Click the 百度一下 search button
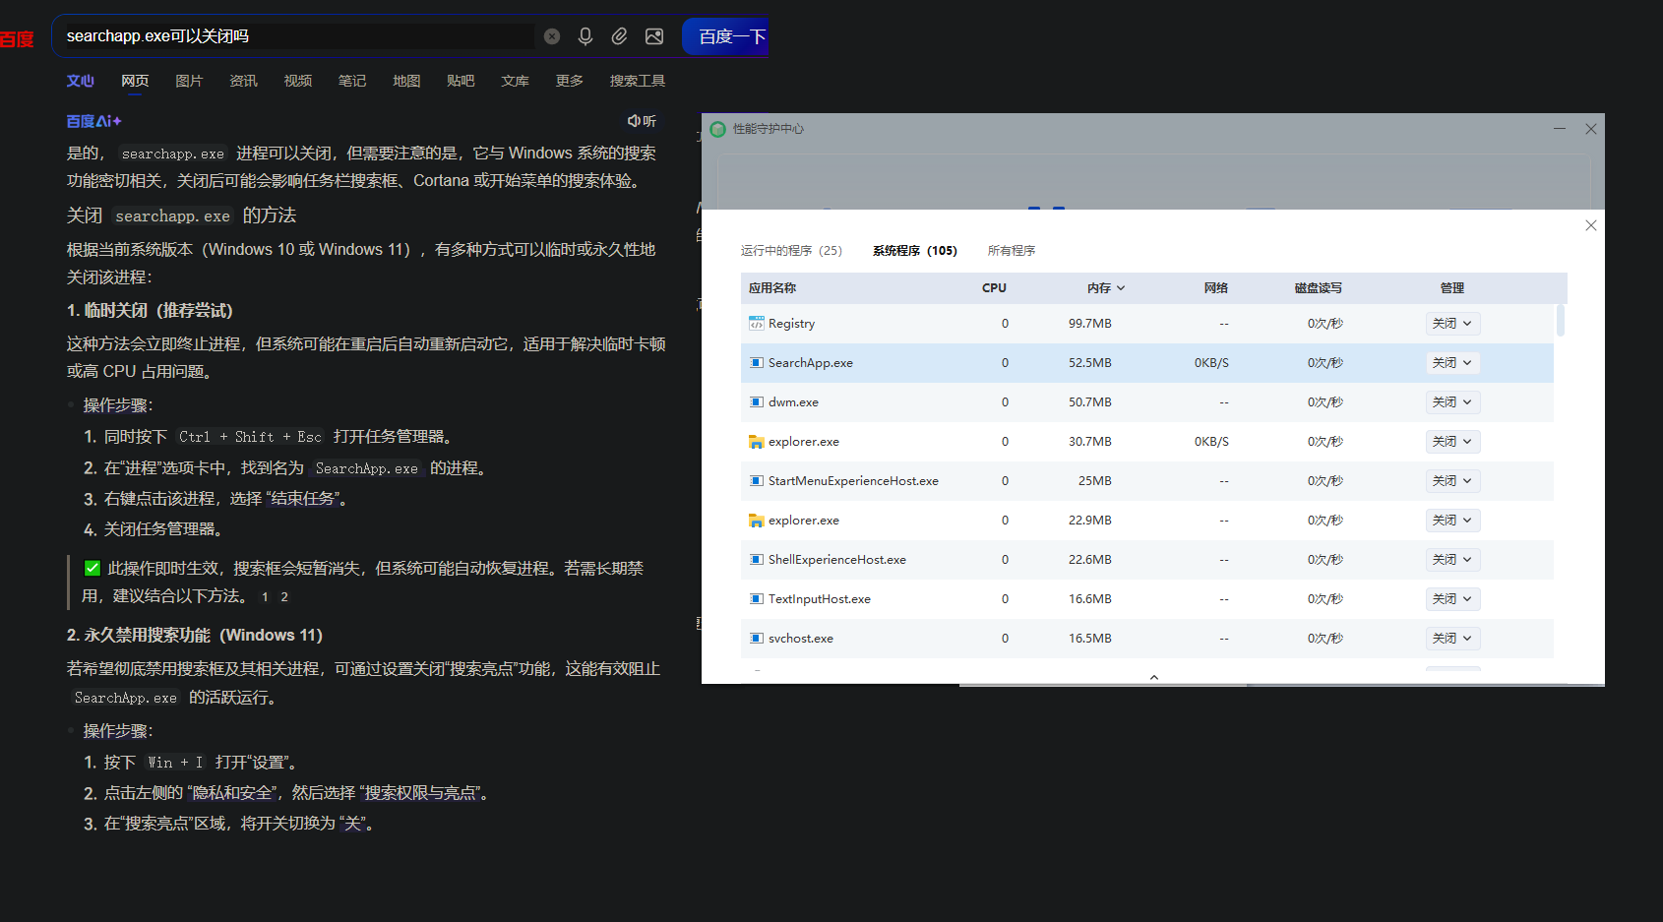Image resolution: width=1663 pixels, height=922 pixels. click(x=728, y=36)
